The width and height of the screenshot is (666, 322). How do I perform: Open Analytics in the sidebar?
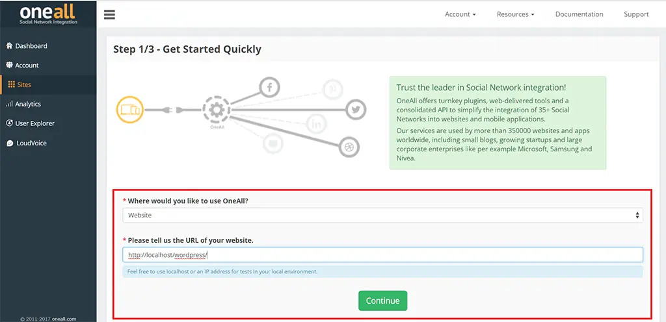coord(48,105)
